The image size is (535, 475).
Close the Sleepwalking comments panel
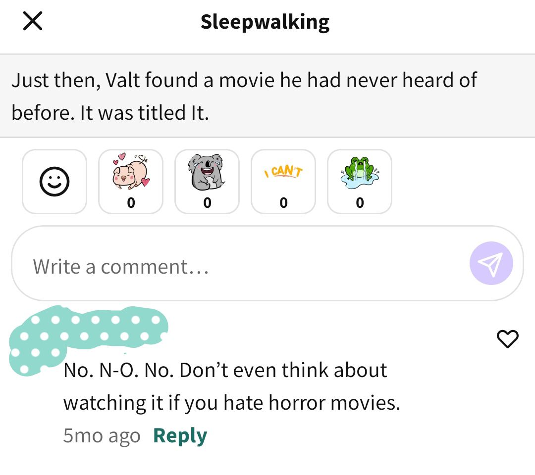coord(33,21)
